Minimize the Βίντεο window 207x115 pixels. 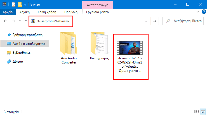(175, 4)
